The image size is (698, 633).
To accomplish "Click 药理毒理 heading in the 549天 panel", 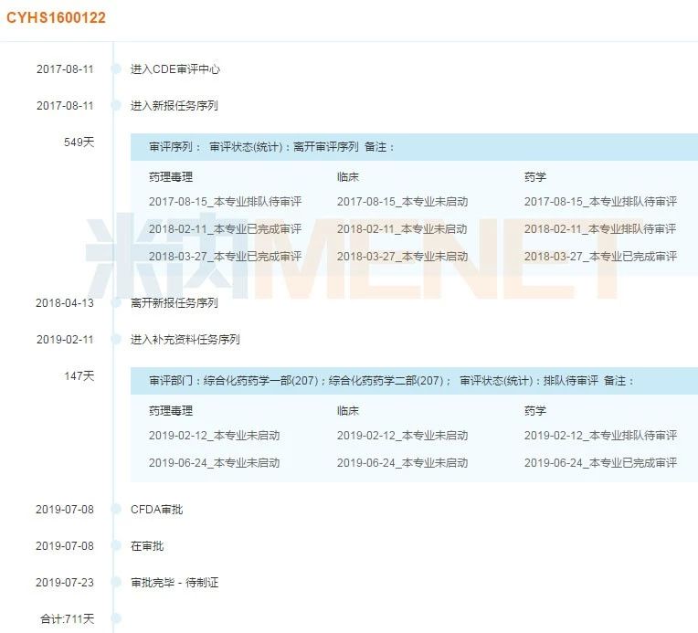I will click(x=171, y=176).
